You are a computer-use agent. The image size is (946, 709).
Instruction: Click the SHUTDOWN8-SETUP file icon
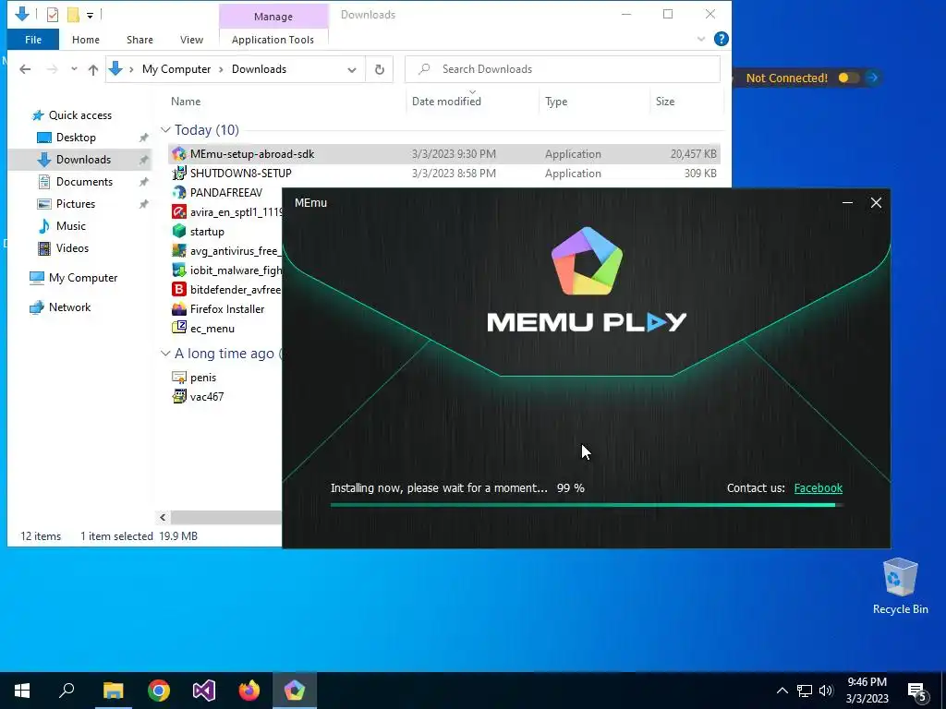[178, 174]
